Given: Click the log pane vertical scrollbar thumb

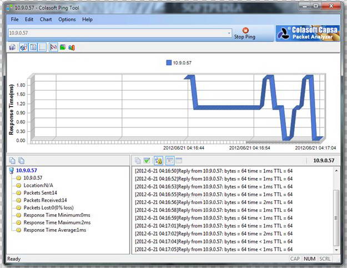Looking at the screenshot, I should (x=336, y=218).
